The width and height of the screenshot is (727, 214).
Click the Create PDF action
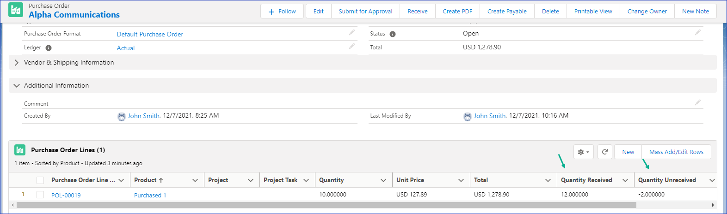point(457,11)
